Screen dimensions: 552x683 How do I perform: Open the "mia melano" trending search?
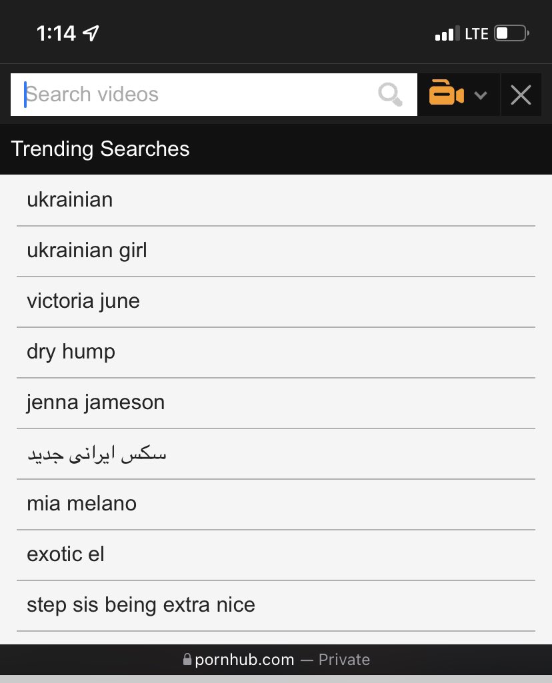coord(81,504)
